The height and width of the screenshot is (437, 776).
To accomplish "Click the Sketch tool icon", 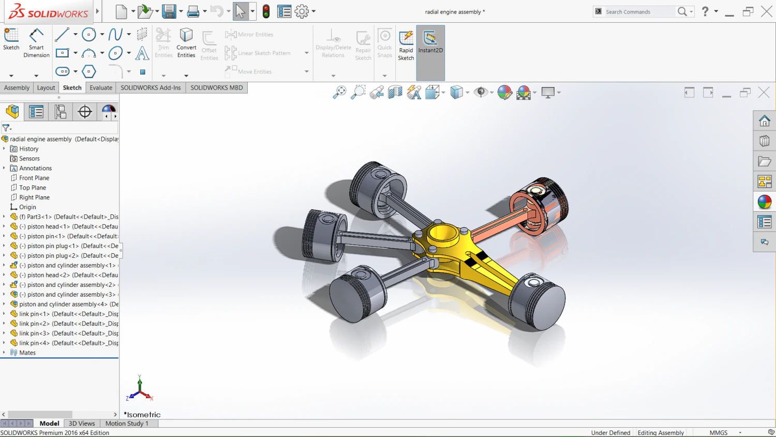I will pos(11,39).
